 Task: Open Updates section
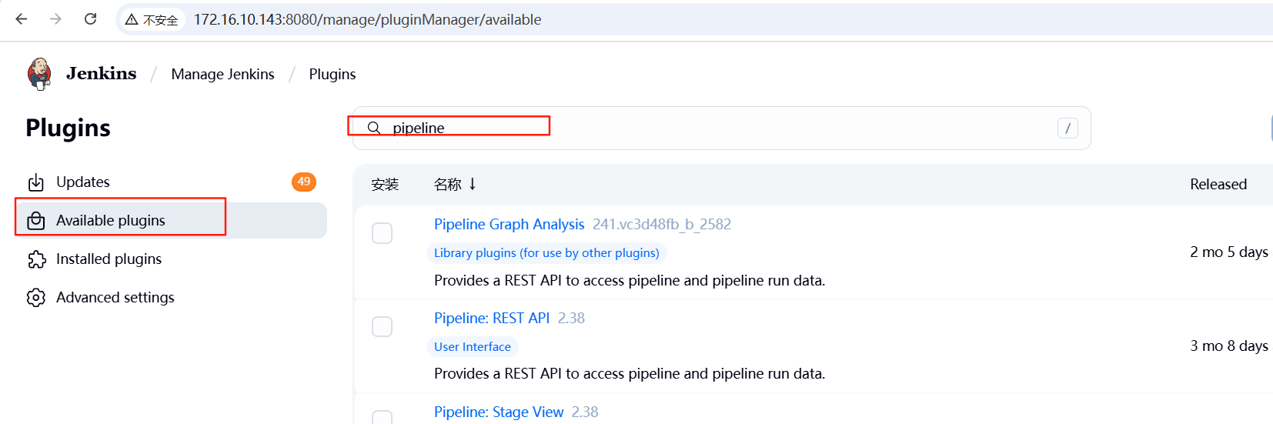point(171,182)
